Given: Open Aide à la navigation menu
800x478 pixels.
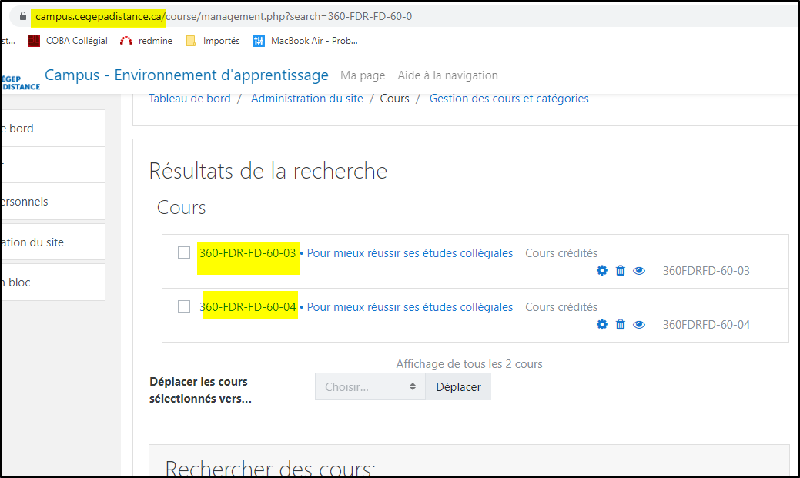Looking at the screenshot, I should tap(447, 75).
